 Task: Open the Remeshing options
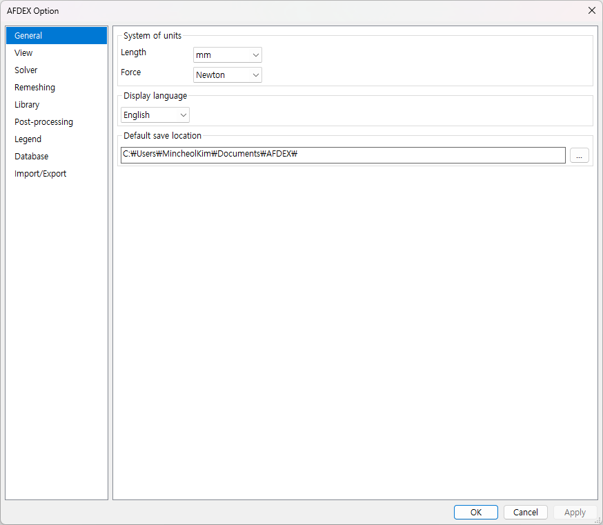57,88
